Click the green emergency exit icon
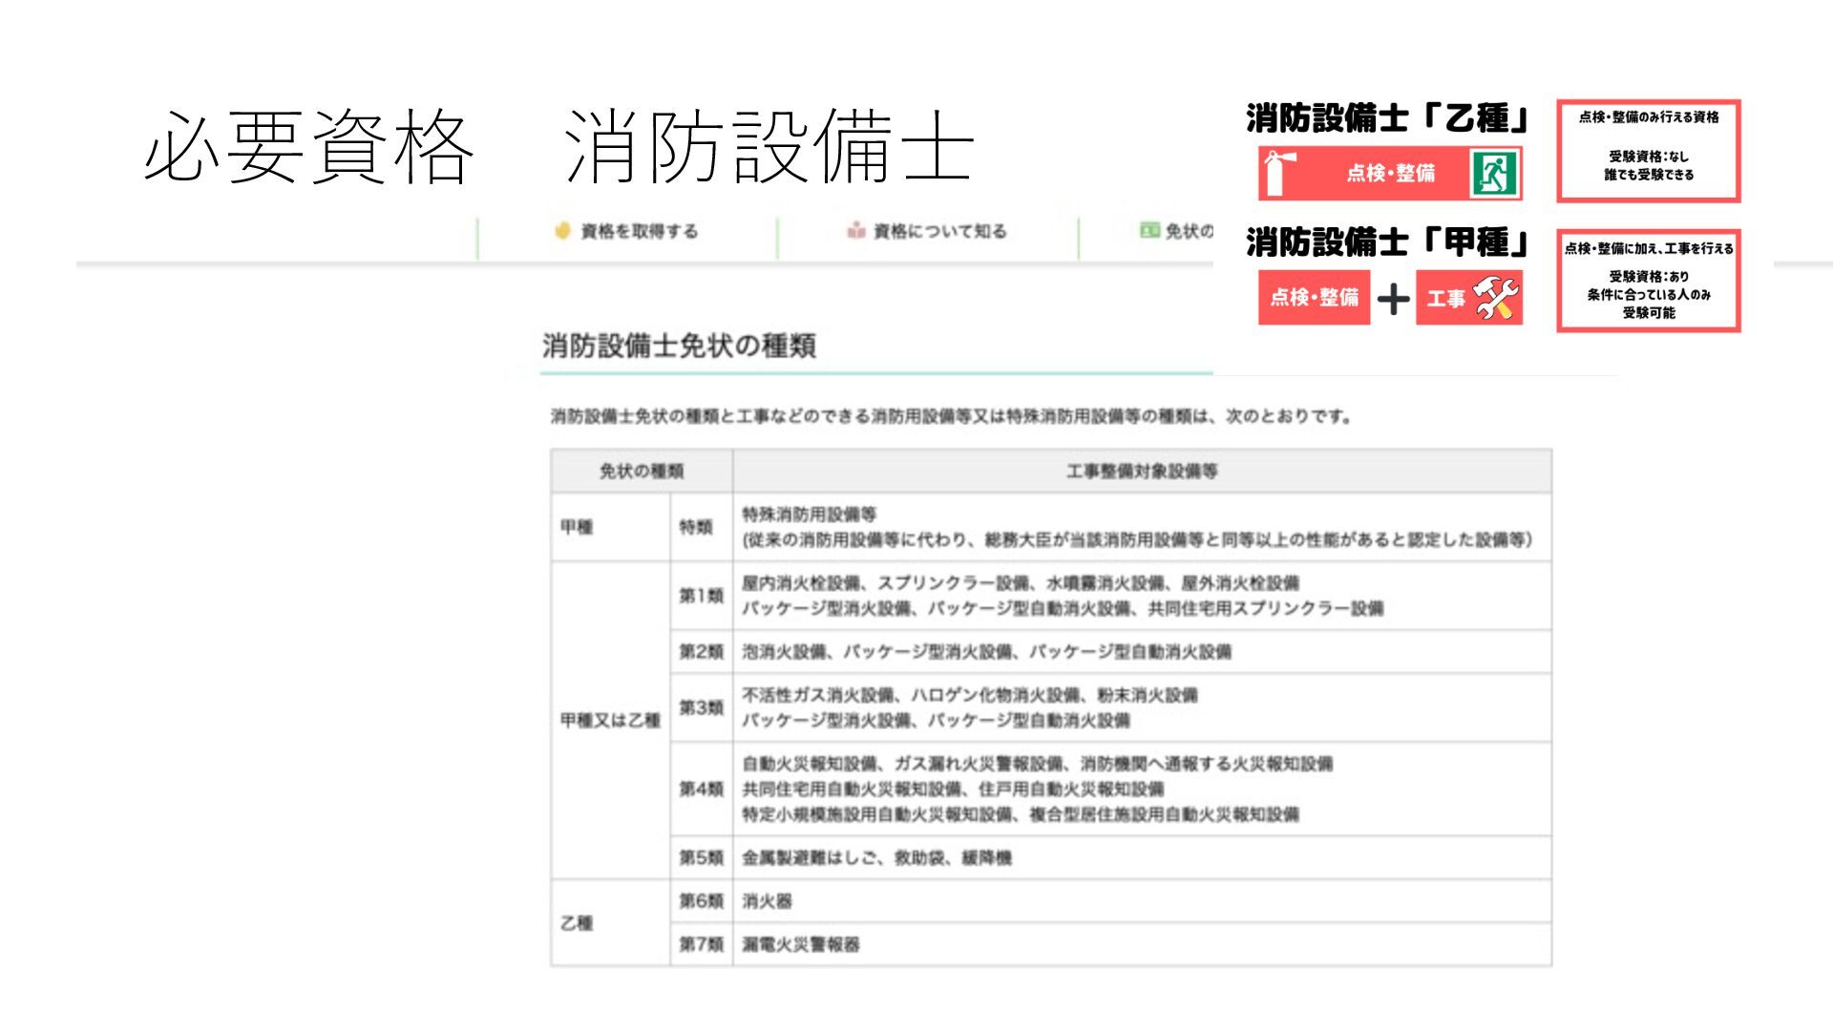This screenshot has height=1031, width=1833. (1493, 173)
